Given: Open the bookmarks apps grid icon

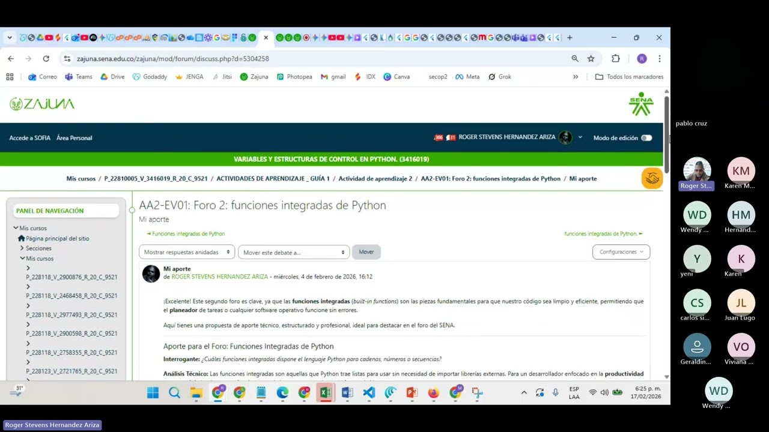Looking at the screenshot, I should click(x=10, y=77).
